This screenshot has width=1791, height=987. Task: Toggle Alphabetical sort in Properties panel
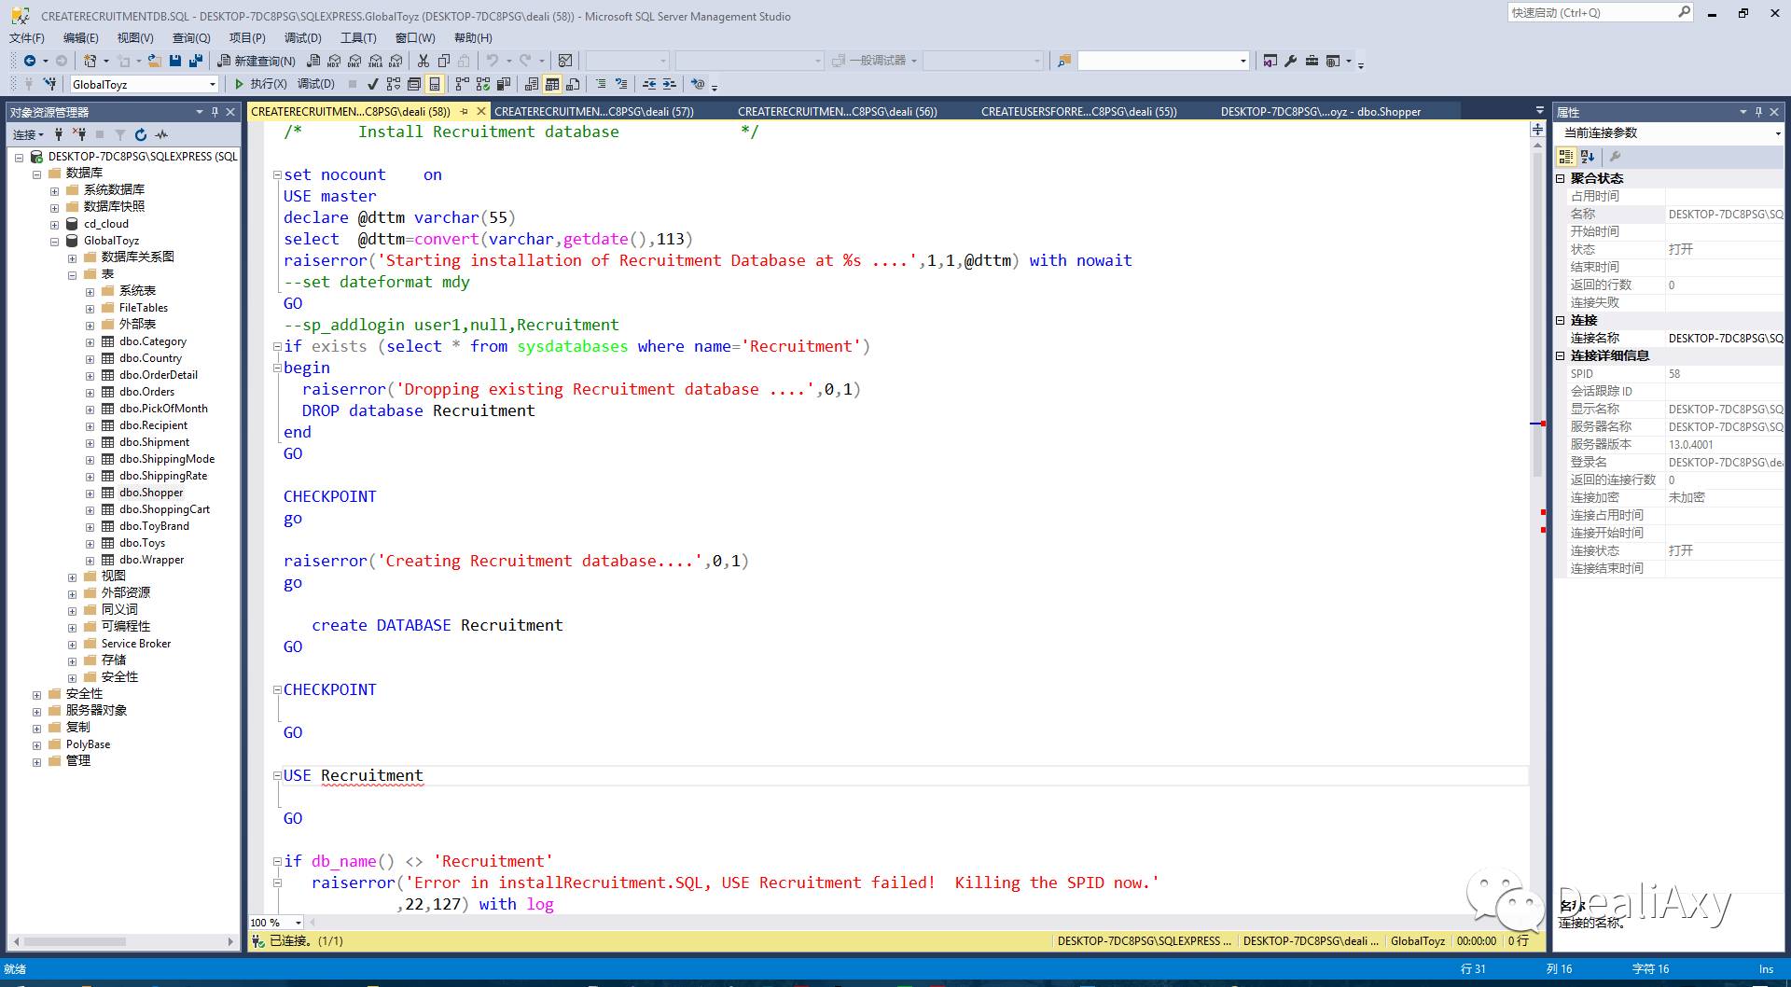pyautogui.click(x=1588, y=157)
